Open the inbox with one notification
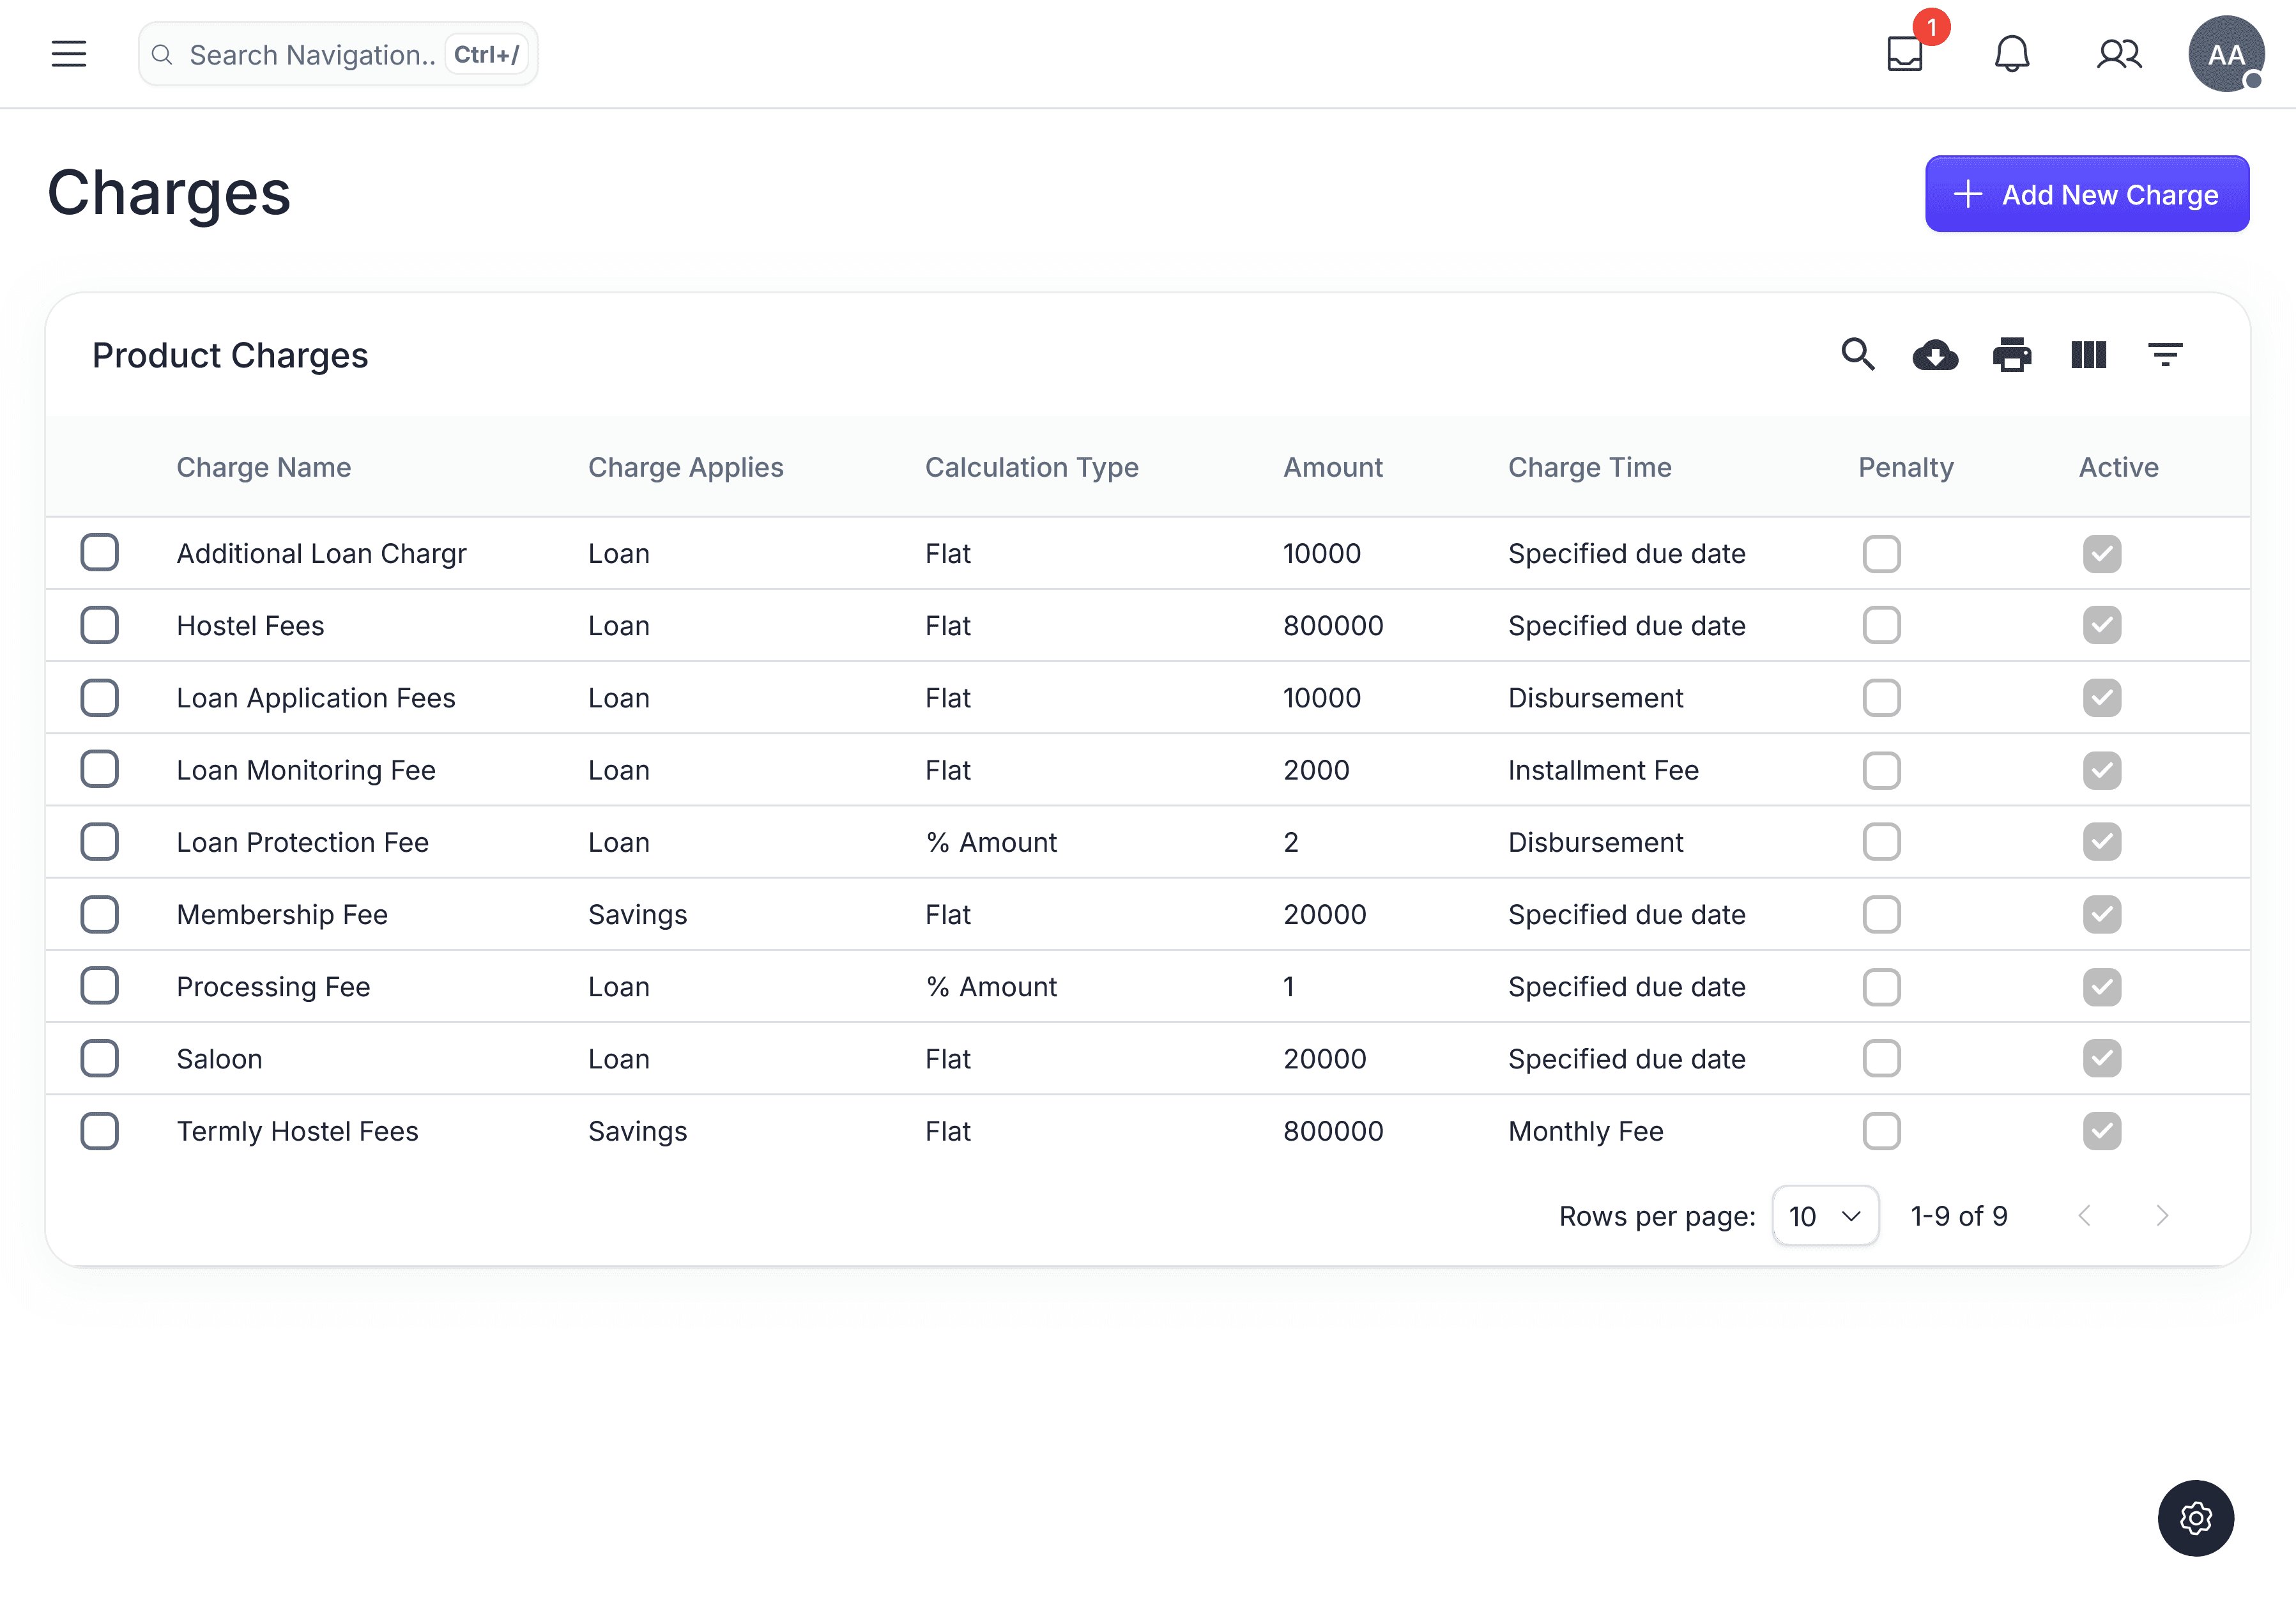The height and width of the screenshot is (1618, 2296). pyautogui.click(x=1905, y=54)
